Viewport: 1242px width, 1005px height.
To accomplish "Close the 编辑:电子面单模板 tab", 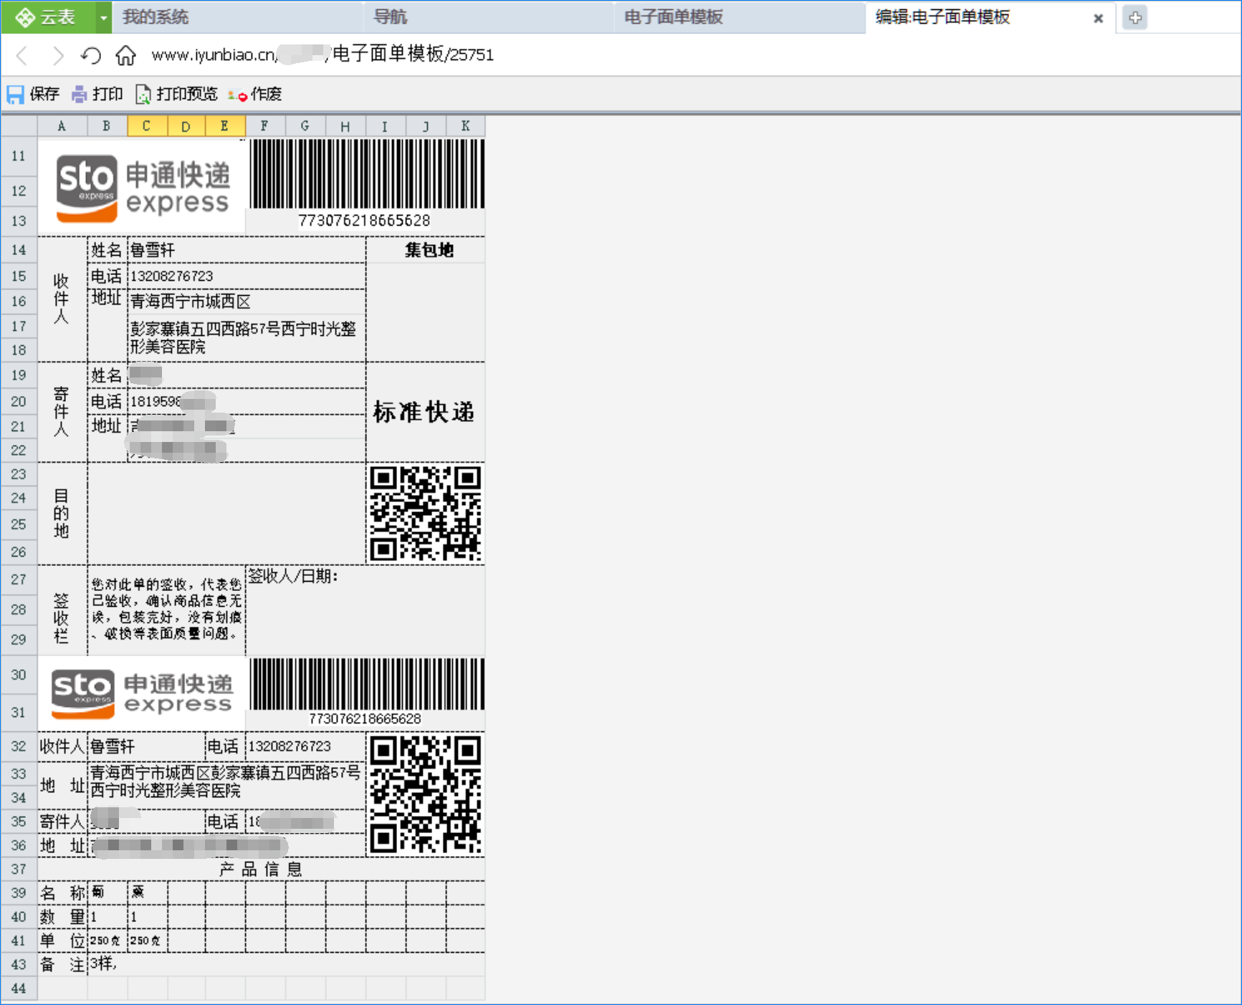I will (1098, 19).
